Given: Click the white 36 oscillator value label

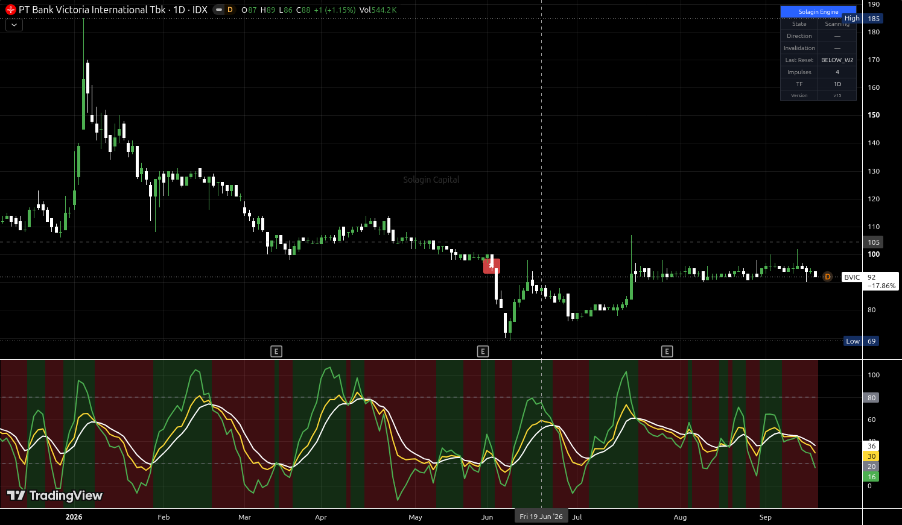Looking at the screenshot, I should (x=871, y=446).
